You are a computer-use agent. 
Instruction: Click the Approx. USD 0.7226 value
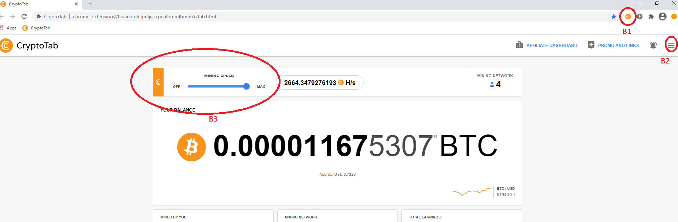[338, 174]
